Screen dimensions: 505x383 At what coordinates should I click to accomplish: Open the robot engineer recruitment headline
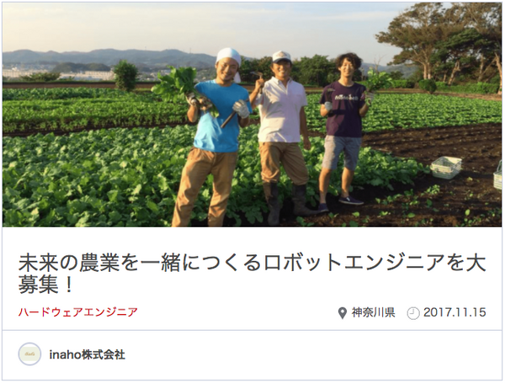pyautogui.click(x=252, y=274)
